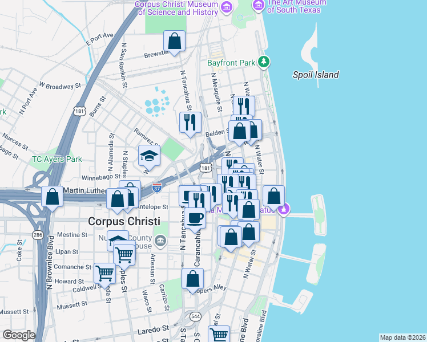Image resolution: width=427 pixels, height=342 pixels.
Task: Click the Corpus Christi city label
Action: (x=124, y=221)
